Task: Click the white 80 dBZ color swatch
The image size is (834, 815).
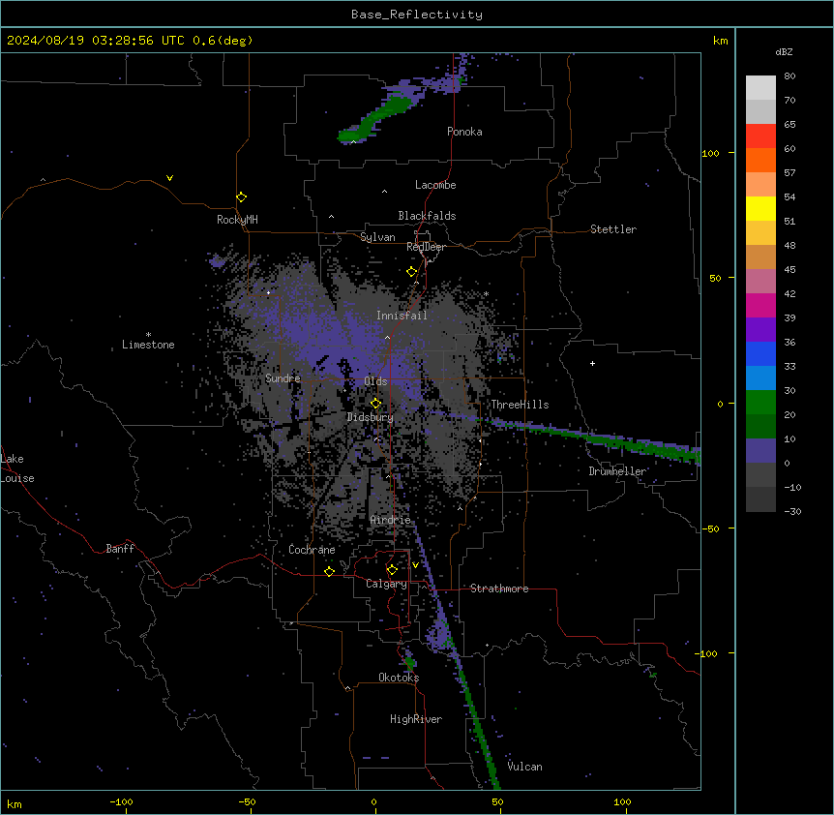Action: (x=760, y=87)
